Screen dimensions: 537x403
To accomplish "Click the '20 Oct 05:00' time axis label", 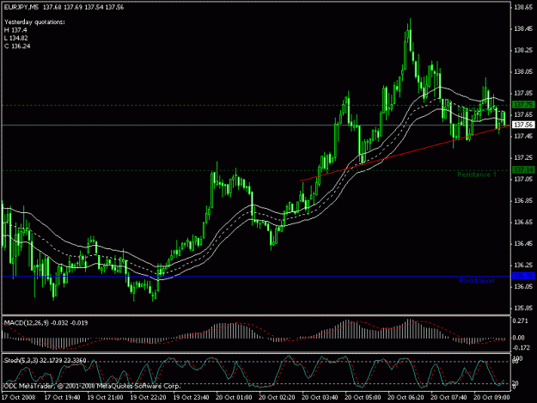I will click(x=363, y=398).
